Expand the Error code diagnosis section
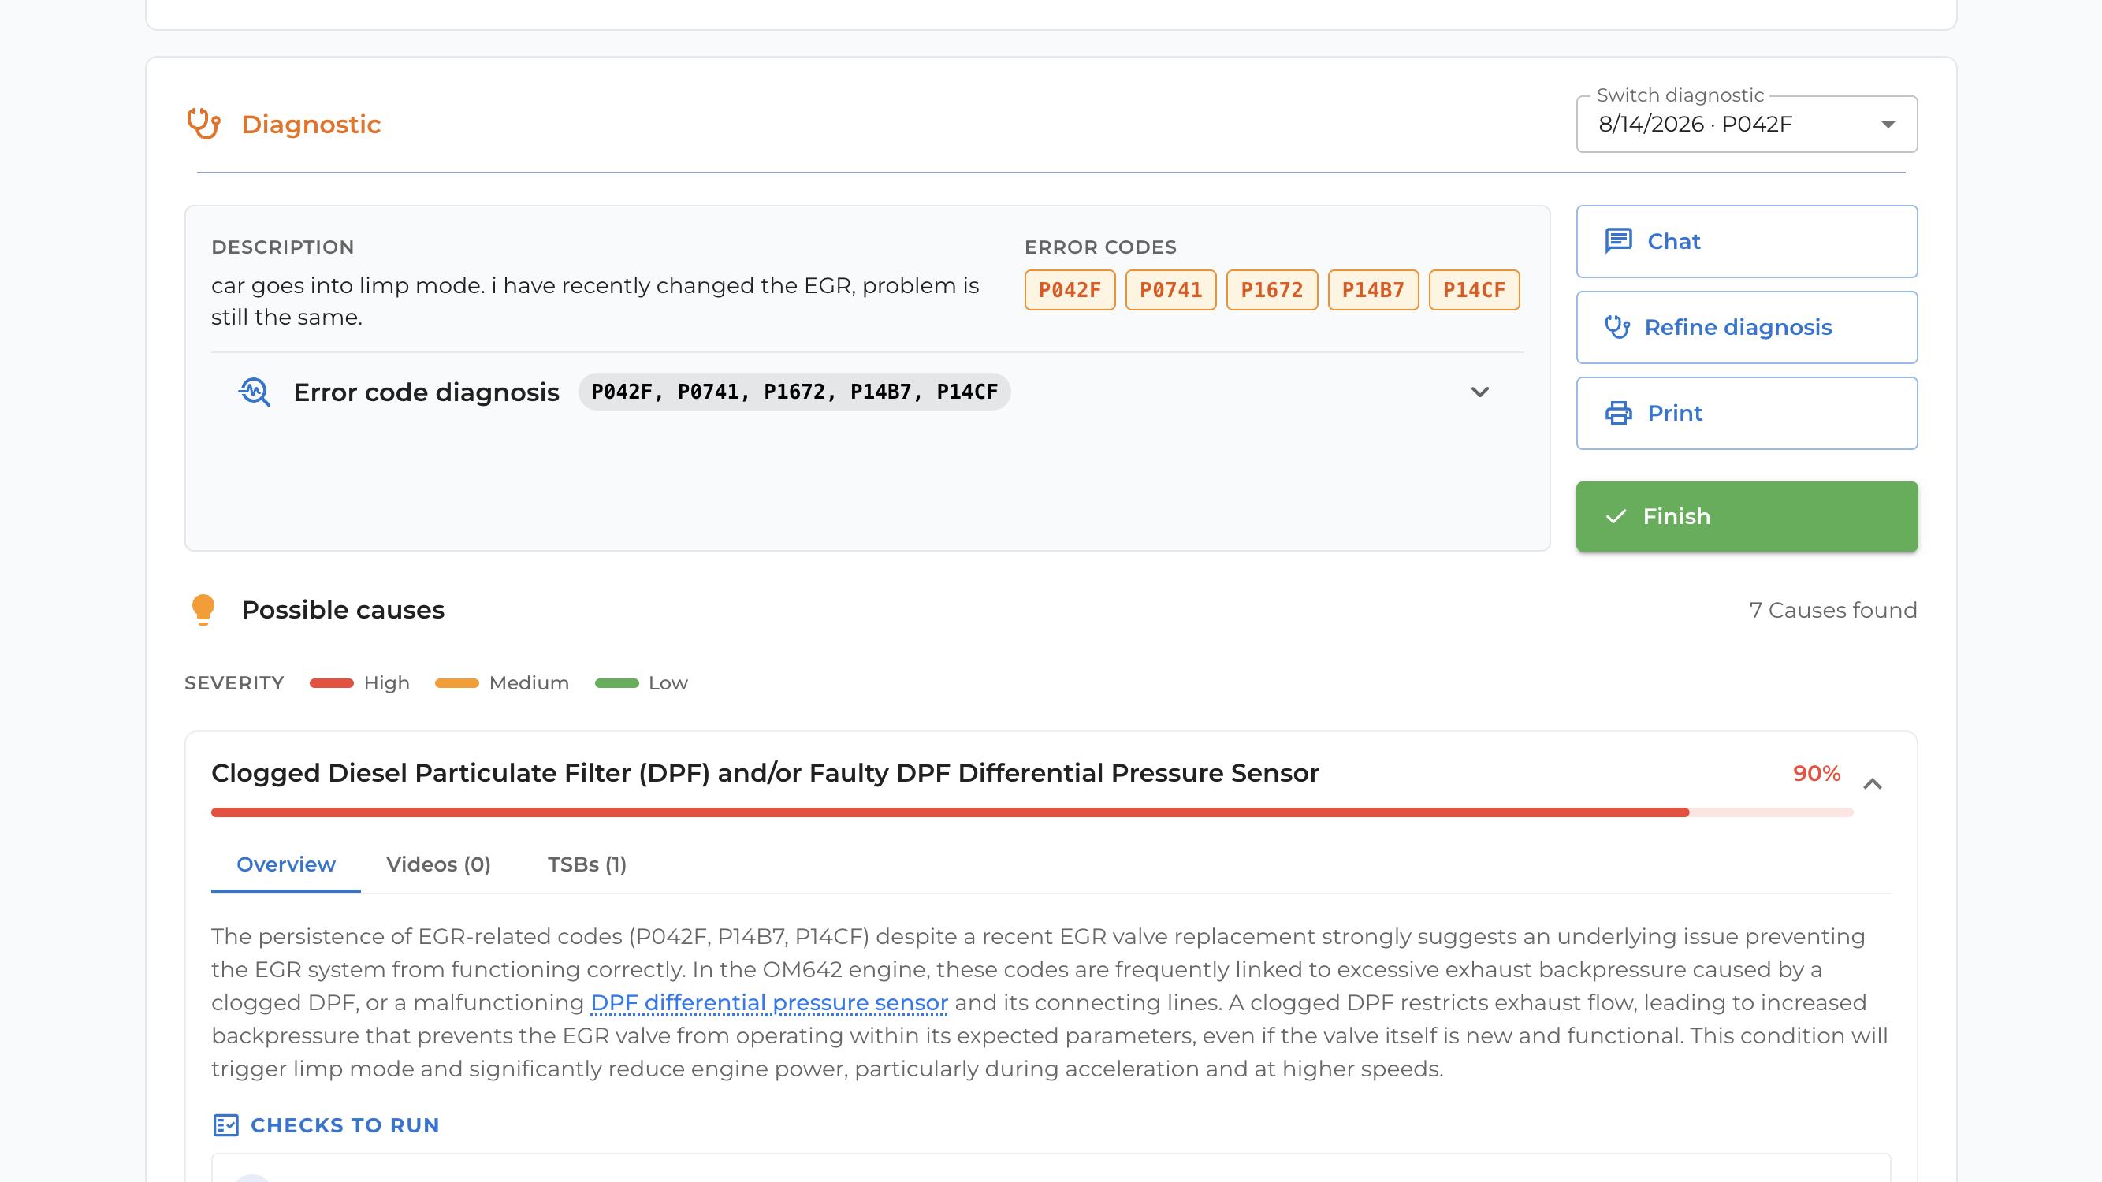 pos(1479,392)
